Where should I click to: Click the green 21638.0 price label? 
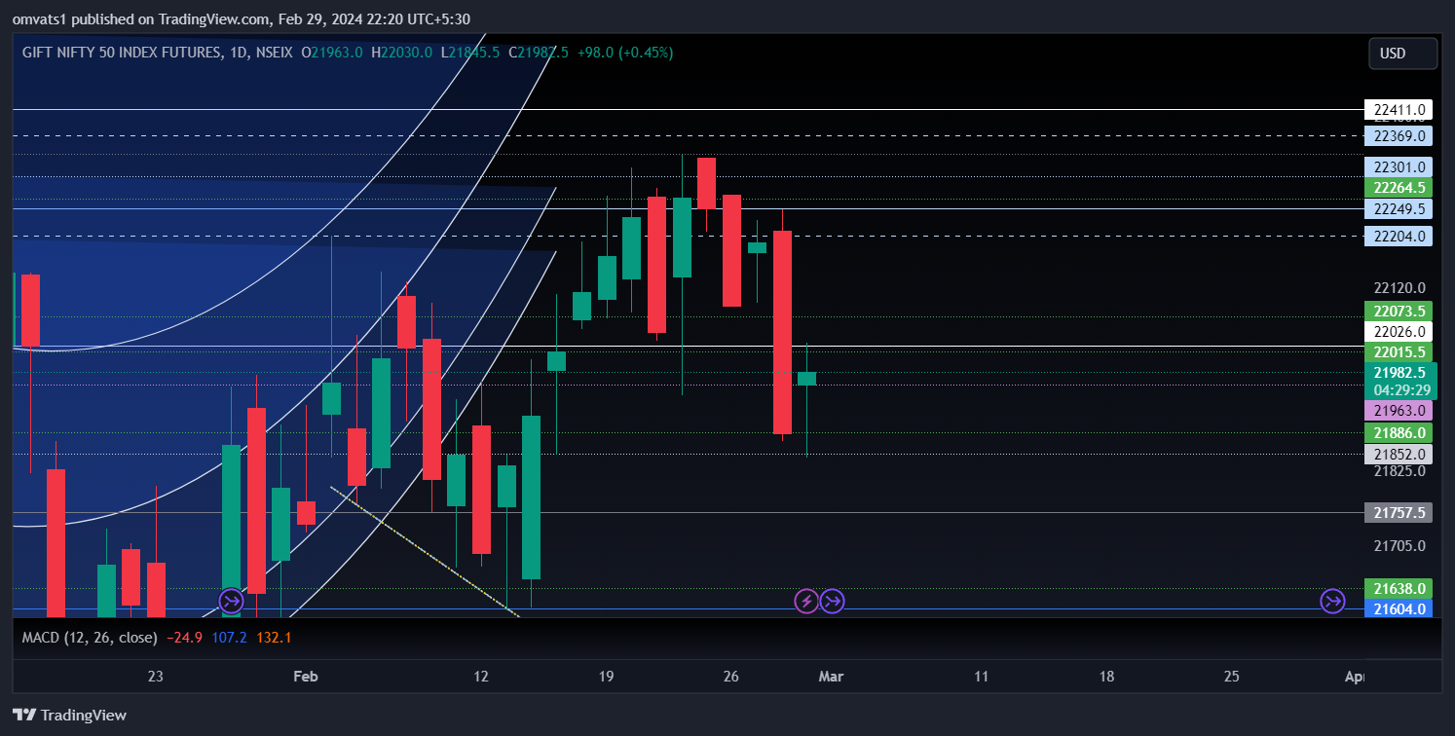click(1399, 589)
